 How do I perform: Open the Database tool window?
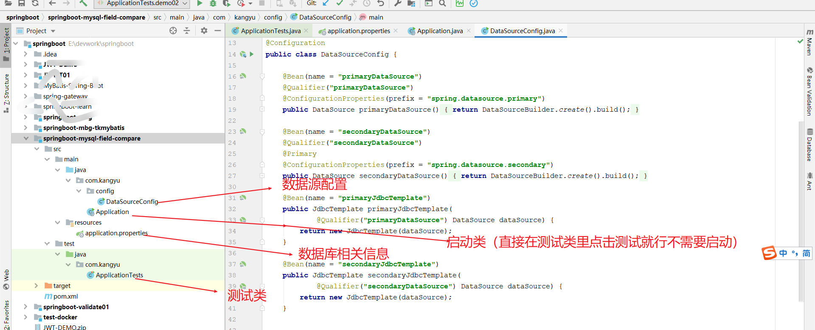tap(809, 145)
